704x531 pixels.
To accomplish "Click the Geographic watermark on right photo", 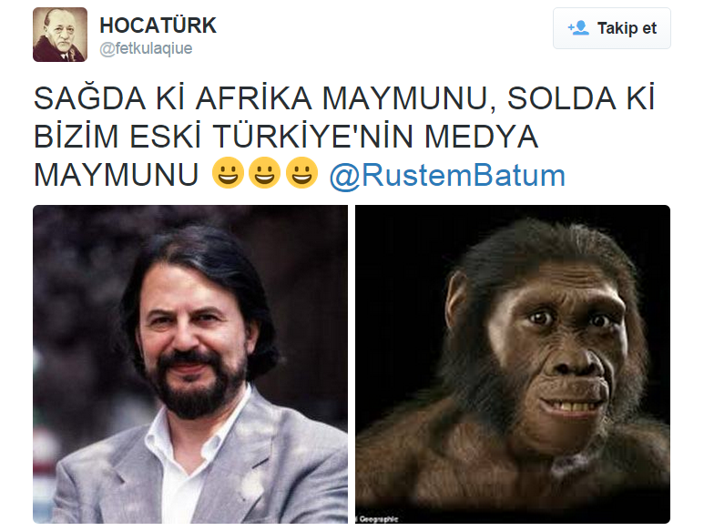I will (377, 519).
